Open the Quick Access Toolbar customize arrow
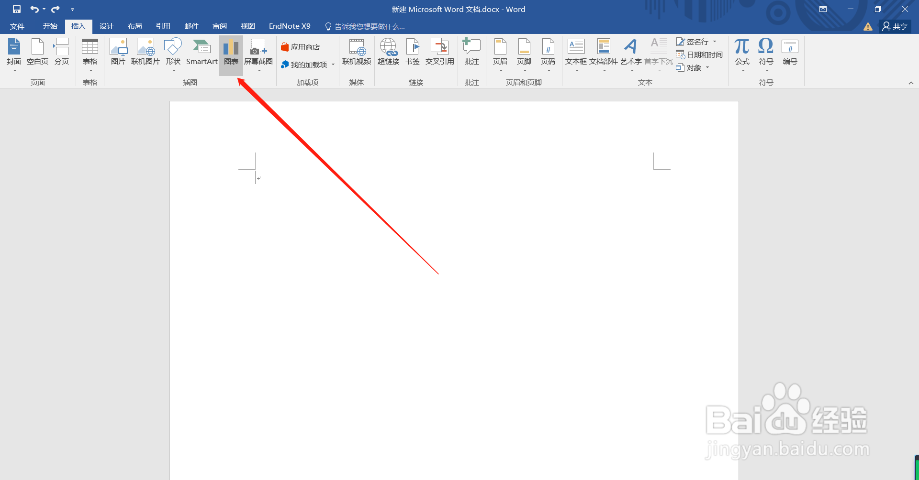This screenshot has width=919, height=480. (72, 9)
